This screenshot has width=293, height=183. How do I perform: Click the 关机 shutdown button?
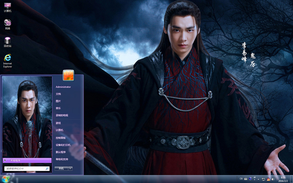click(61, 168)
